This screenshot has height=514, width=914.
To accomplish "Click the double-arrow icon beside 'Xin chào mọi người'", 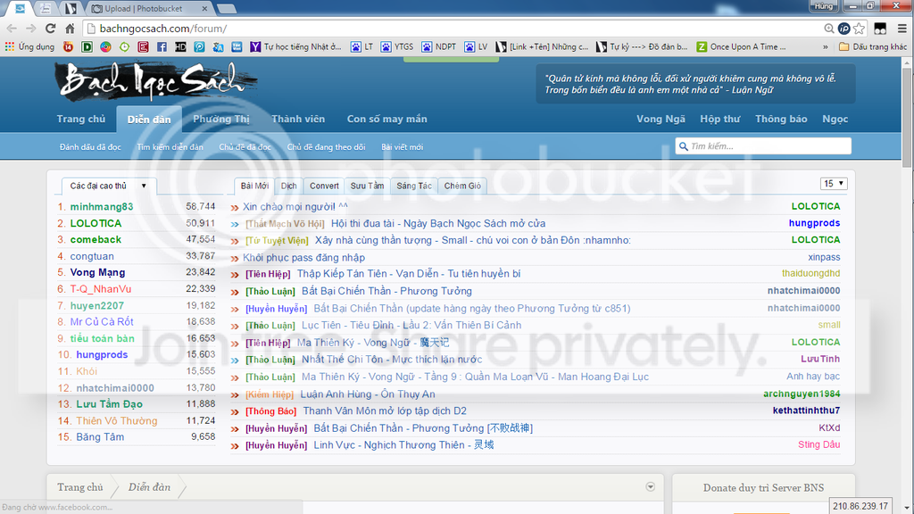I will (235, 207).
